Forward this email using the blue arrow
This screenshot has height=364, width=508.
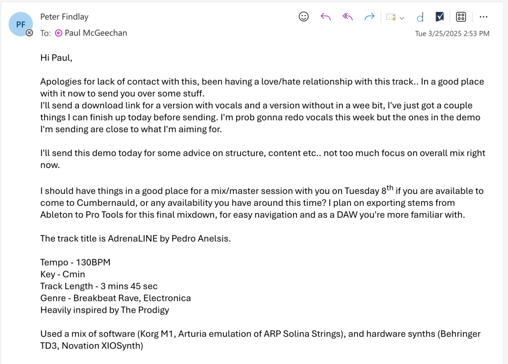(369, 17)
